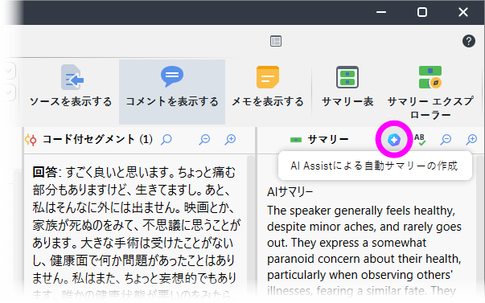This screenshot has height=303, width=485.
Task: Zoom out in the サマリー pane
Action: [x=446, y=139]
